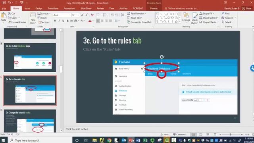
Task: Click Select in Editing group
Action: point(227,22)
